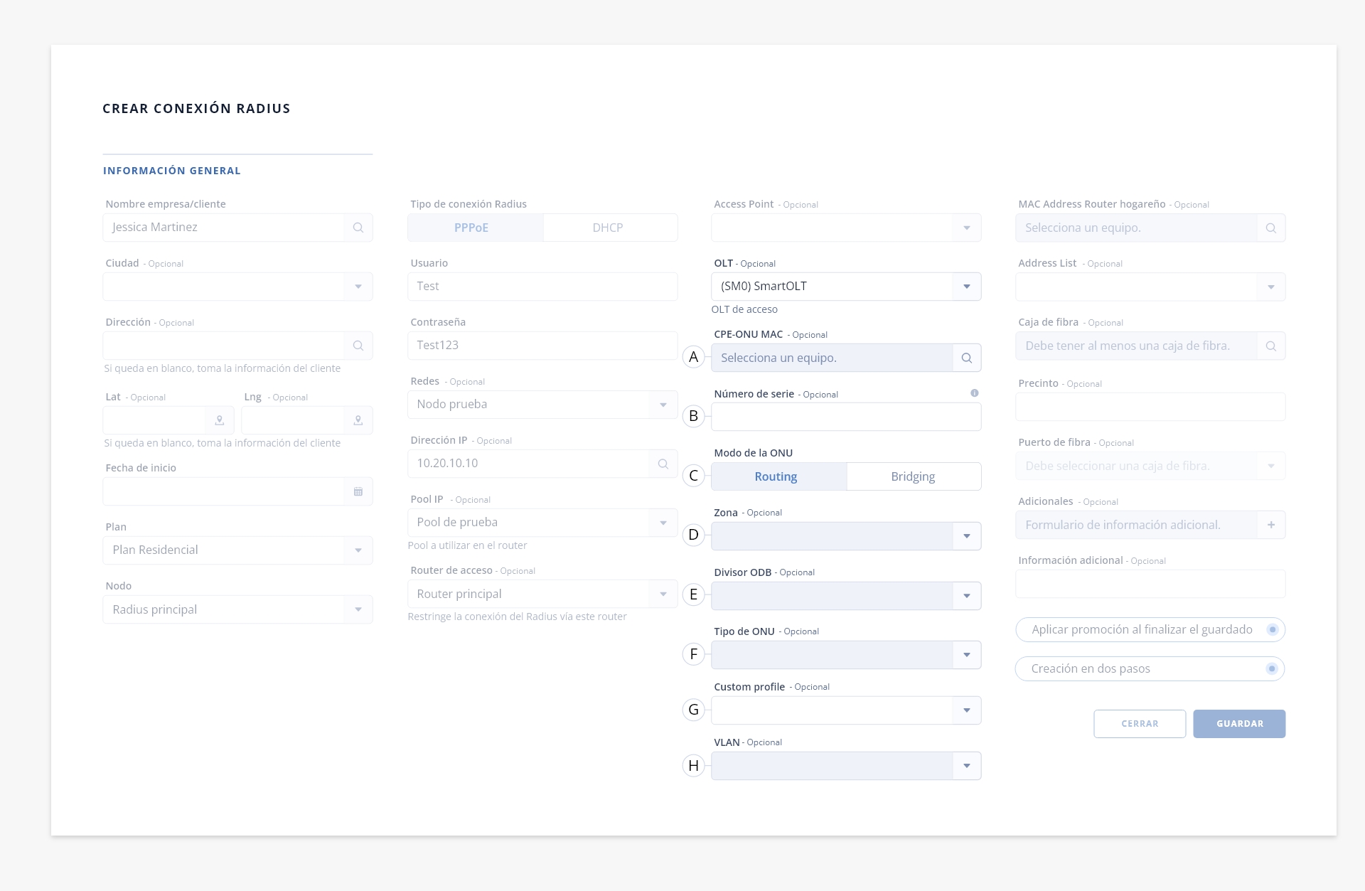Open the OLT SmartOLT dropdown

[846, 287]
